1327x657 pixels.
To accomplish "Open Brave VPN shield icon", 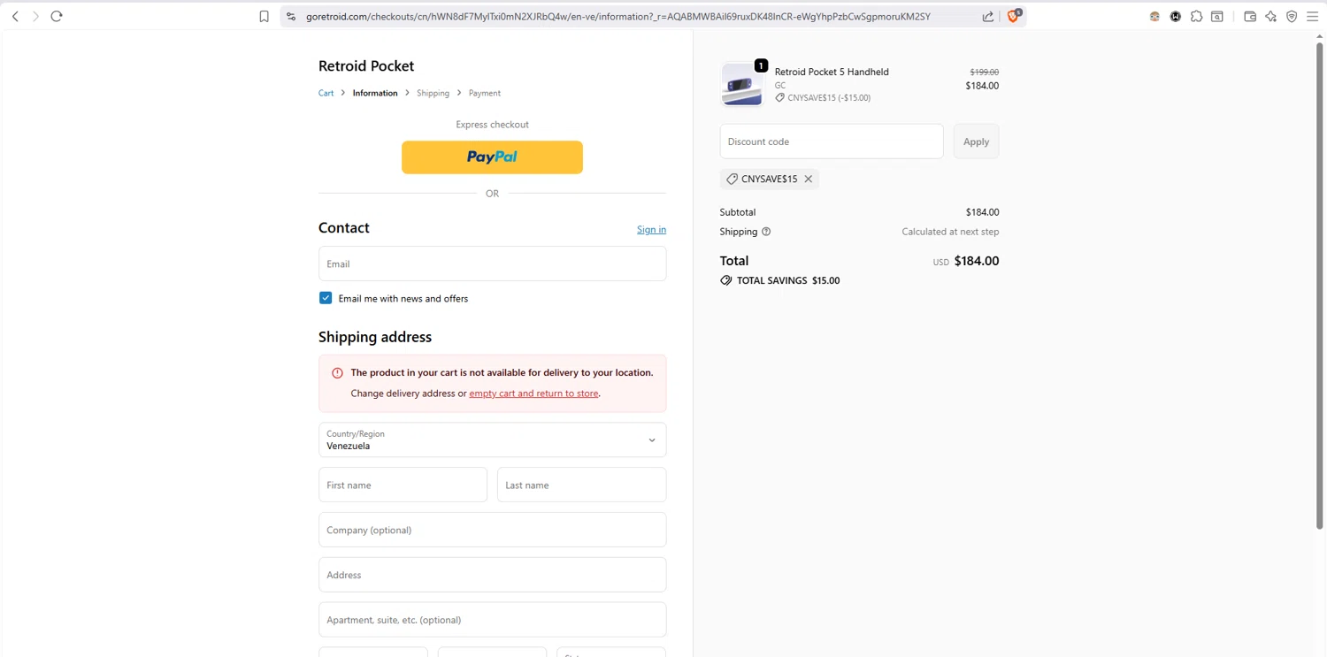I will point(1292,16).
